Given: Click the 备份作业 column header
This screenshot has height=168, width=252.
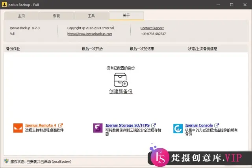Looking at the screenshot, I should [13, 49].
